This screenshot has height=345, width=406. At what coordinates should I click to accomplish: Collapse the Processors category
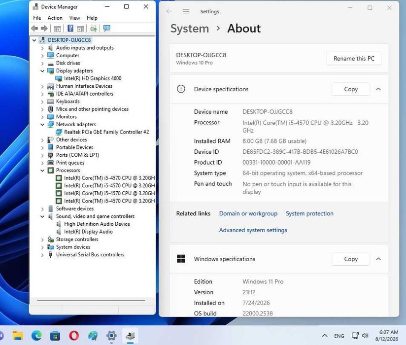42,171
